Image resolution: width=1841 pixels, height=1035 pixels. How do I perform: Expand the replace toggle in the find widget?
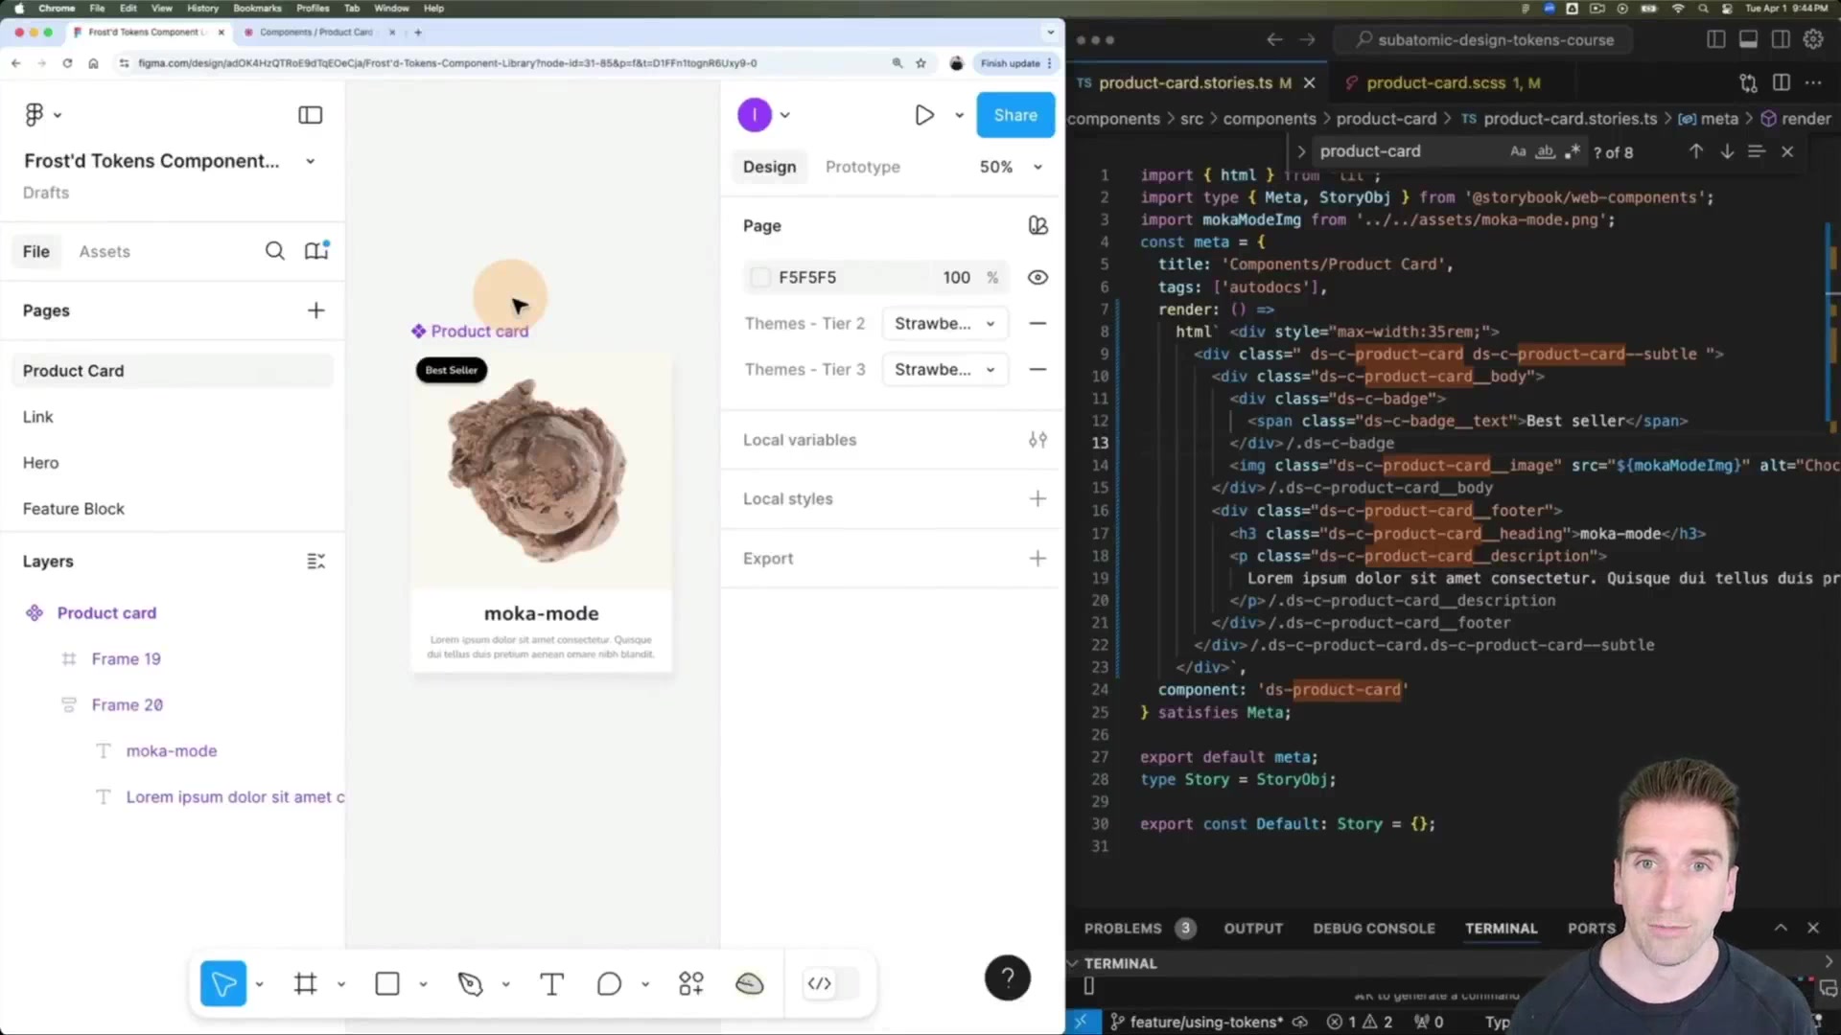(x=1300, y=151)
